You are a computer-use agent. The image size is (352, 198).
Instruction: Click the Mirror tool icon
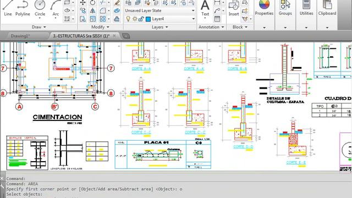click(92, 10)
